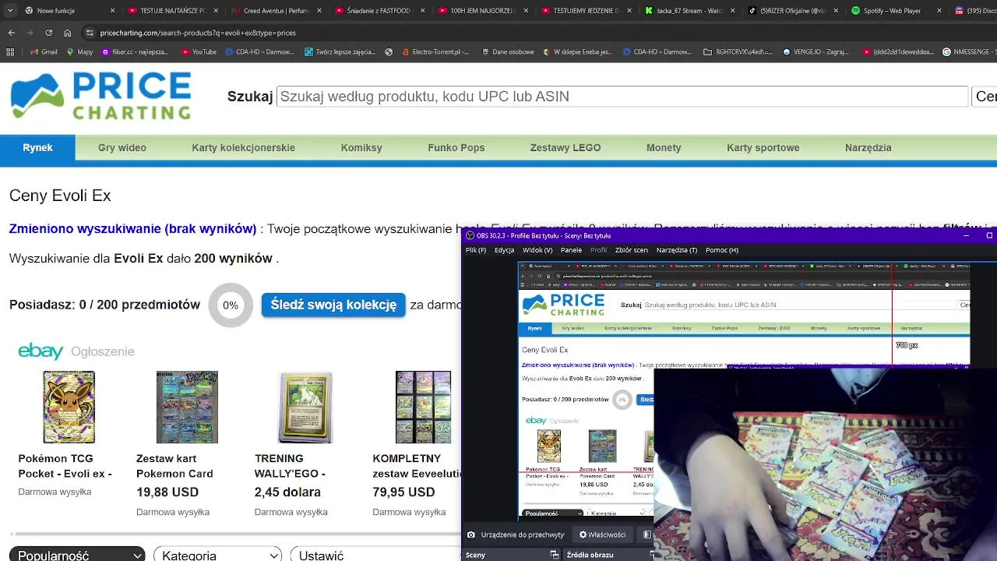Open the browser home page

[67, 33]
